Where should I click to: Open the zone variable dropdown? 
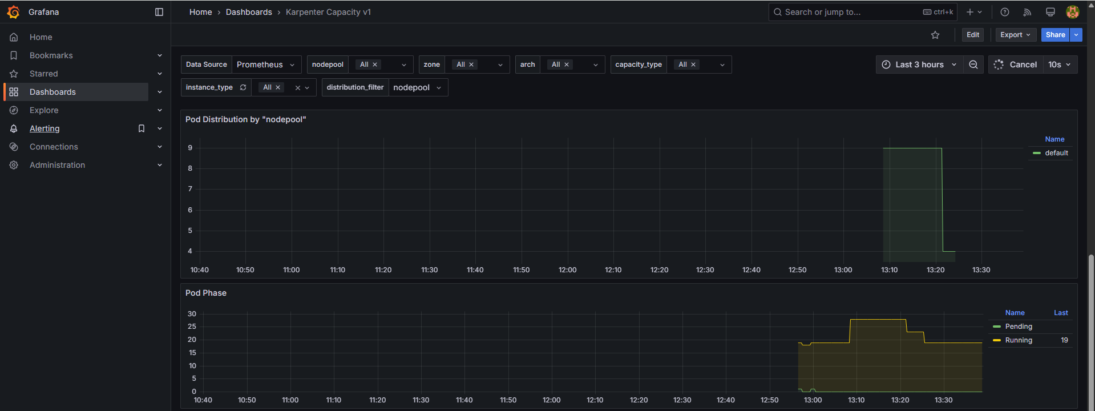[500, 65]
